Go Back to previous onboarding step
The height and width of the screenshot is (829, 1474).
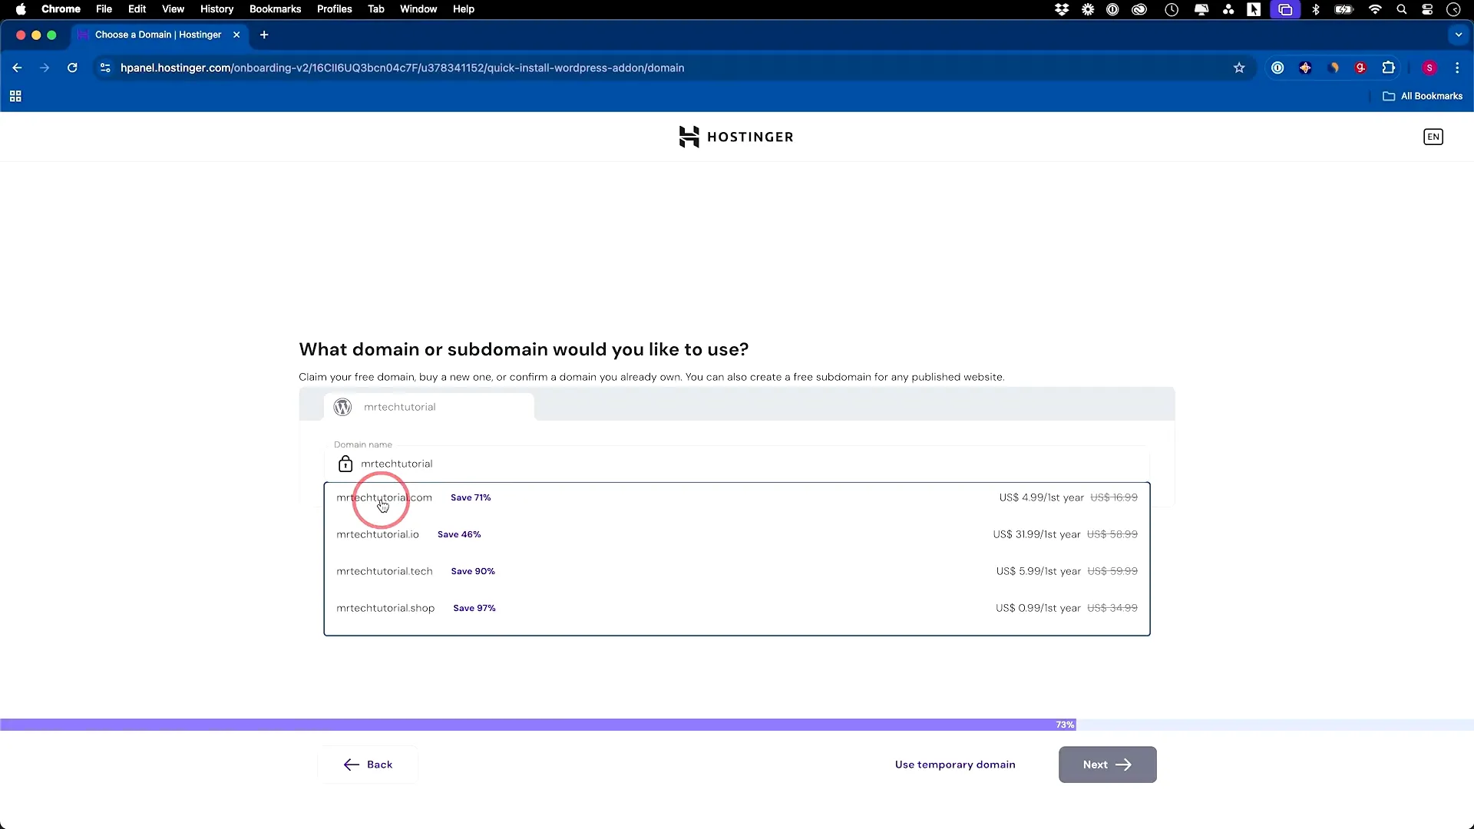pos(368,765)
